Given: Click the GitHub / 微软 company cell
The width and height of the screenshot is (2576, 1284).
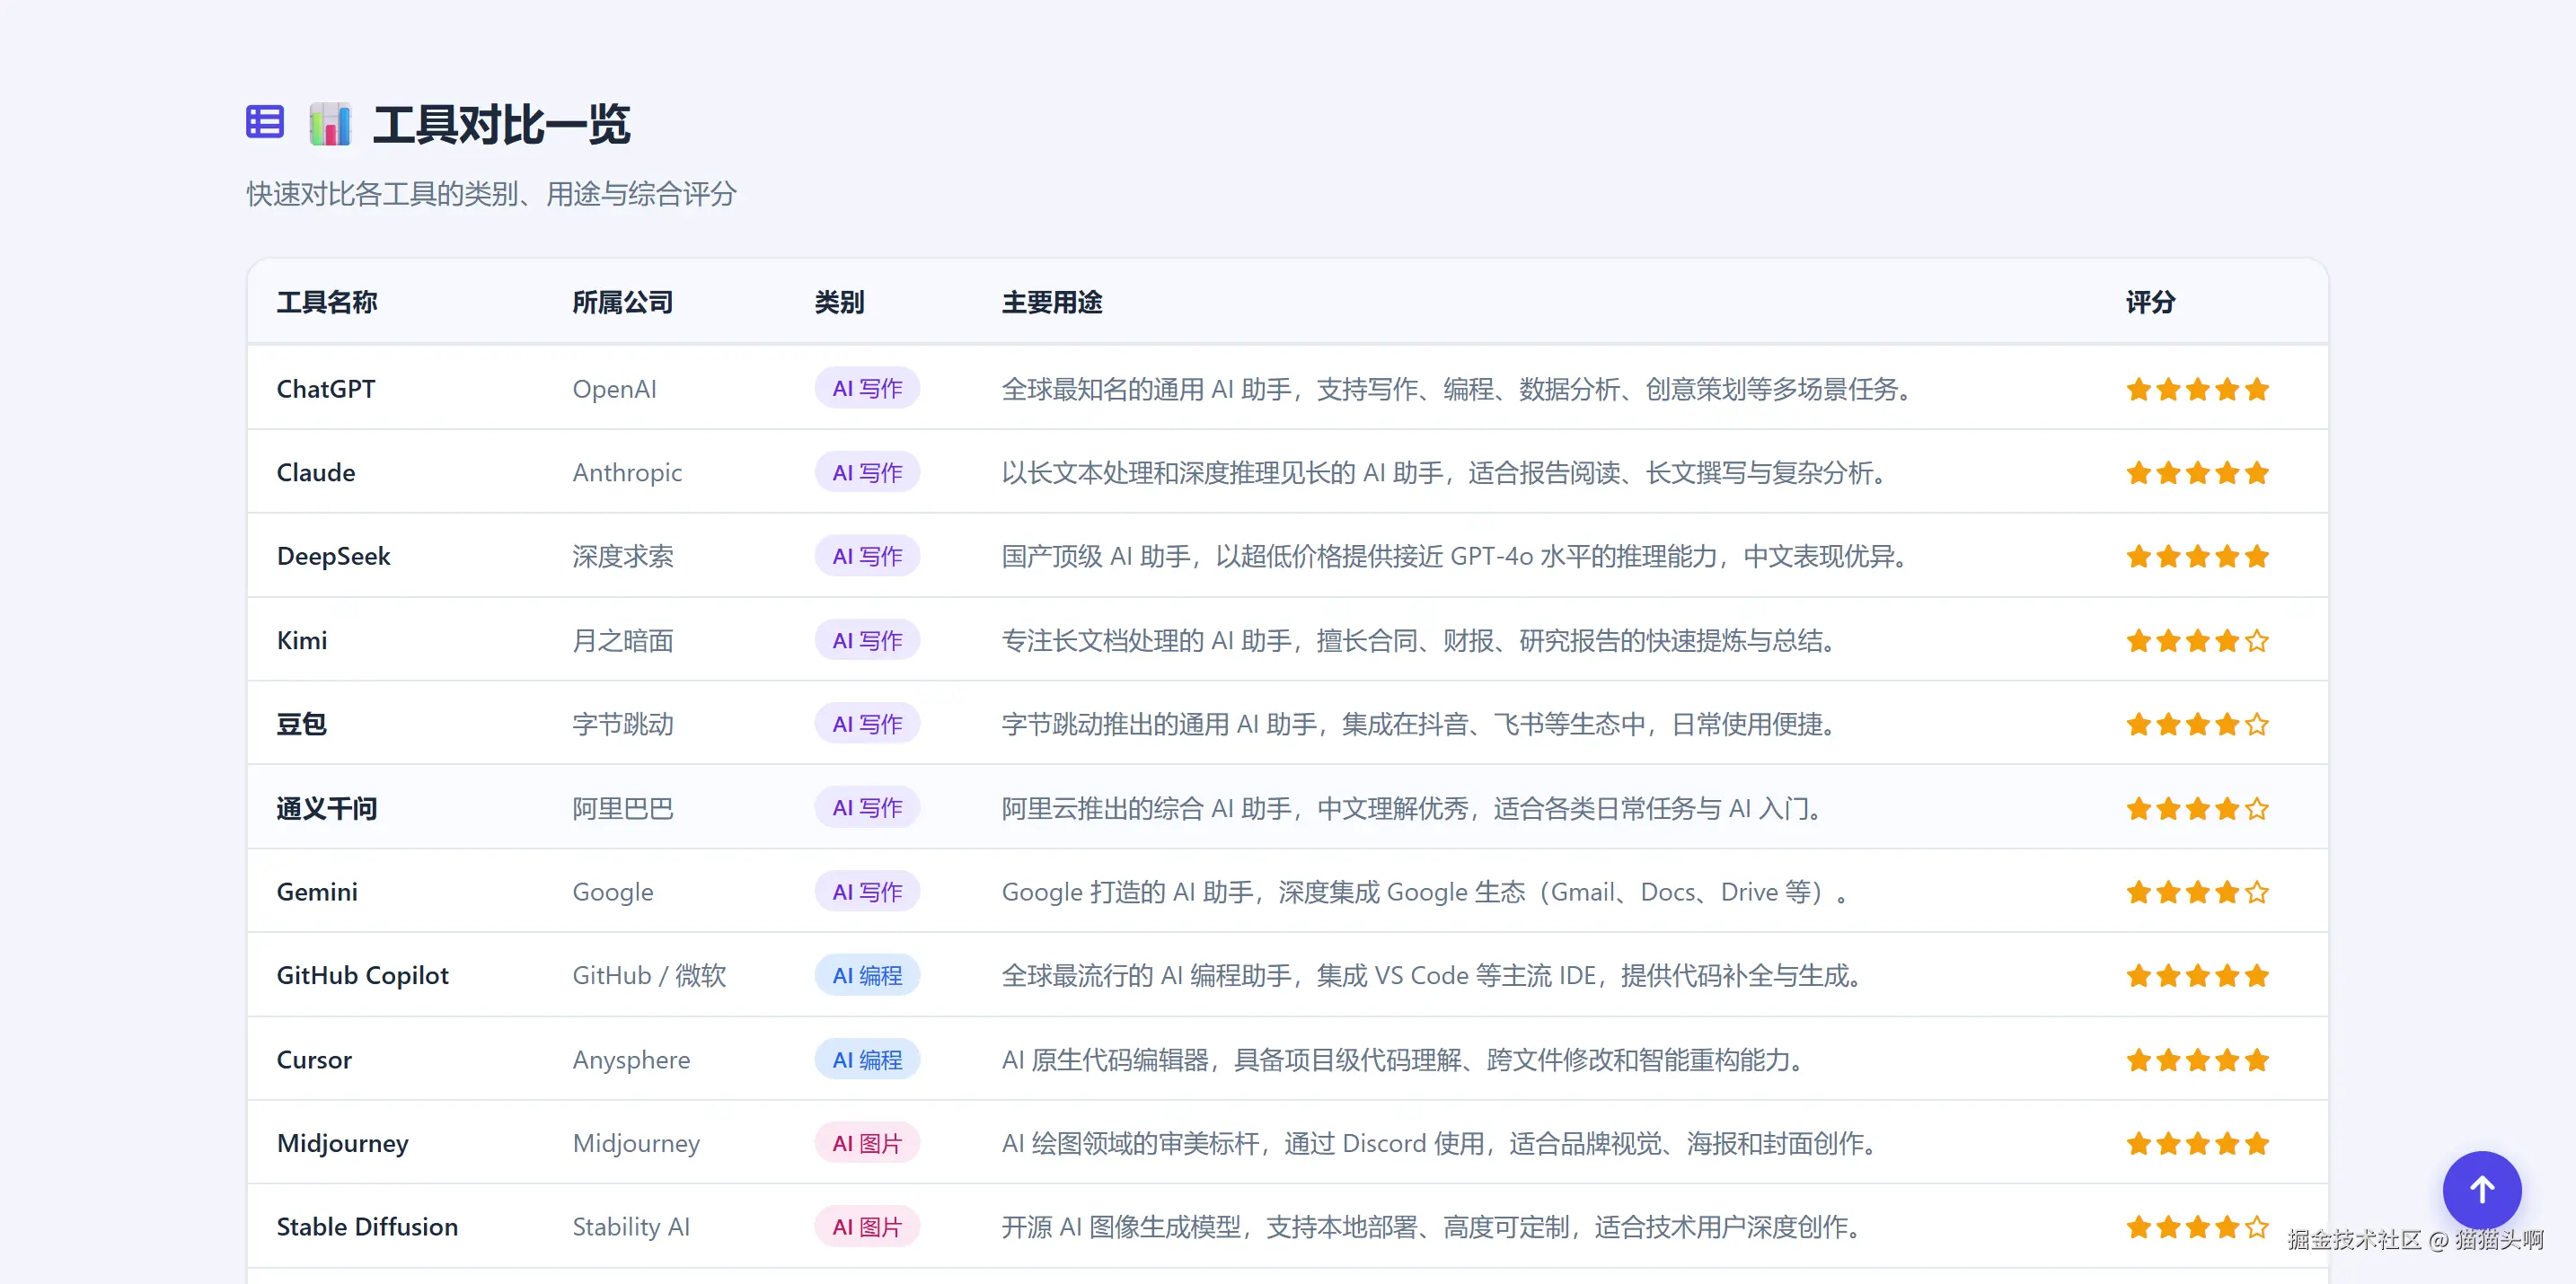Looking at the screenshot, I should [649, 975].
